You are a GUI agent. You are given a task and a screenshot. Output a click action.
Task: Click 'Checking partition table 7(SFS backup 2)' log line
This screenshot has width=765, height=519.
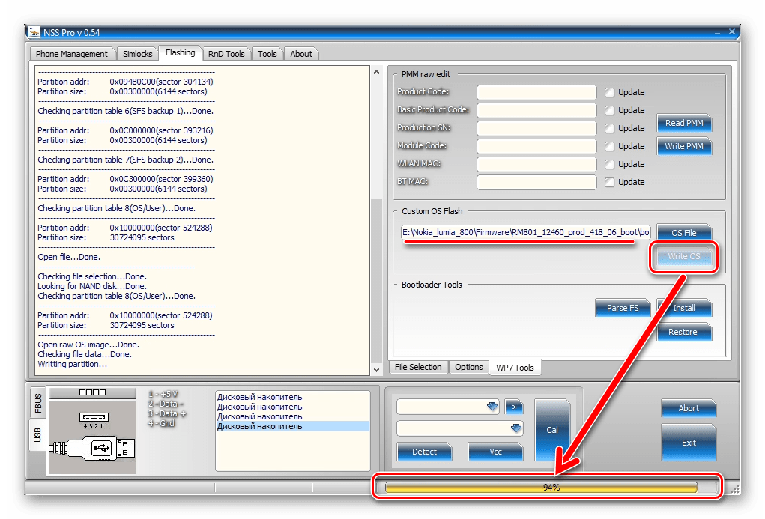point(125,160)
